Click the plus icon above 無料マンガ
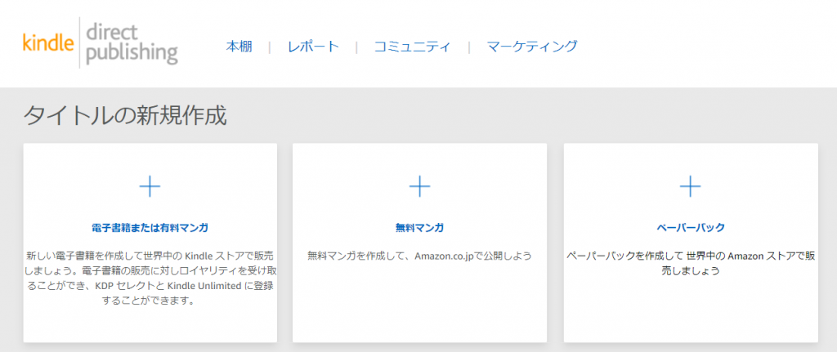Image resolution: width=837 pixels, height=352 pixels. (x=419, y=186)
